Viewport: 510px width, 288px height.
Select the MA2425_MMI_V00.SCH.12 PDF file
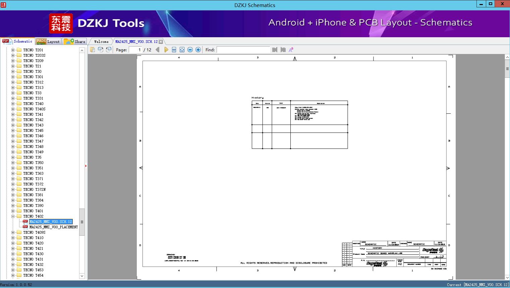coord(51,222)
